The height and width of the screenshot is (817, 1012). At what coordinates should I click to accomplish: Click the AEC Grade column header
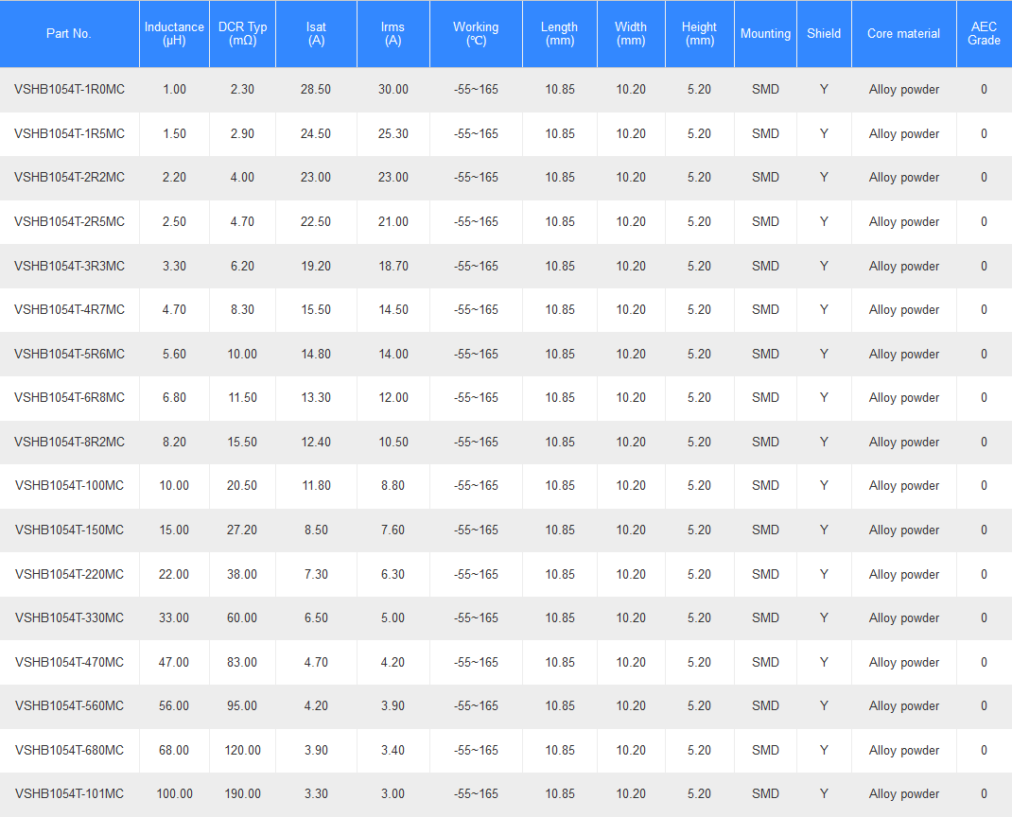(x=985, y=33)
